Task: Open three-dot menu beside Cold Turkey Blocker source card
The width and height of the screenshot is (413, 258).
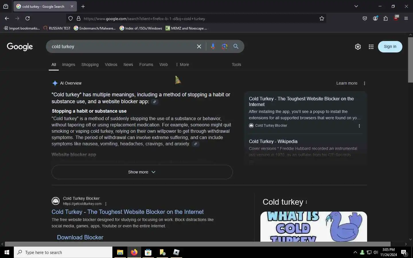Action: [x=359, y=126]
